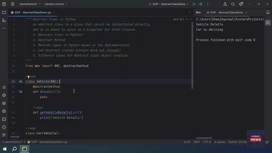272x153 pixels.
Task: Open the Windows Start menu
Action: (5, 149)
